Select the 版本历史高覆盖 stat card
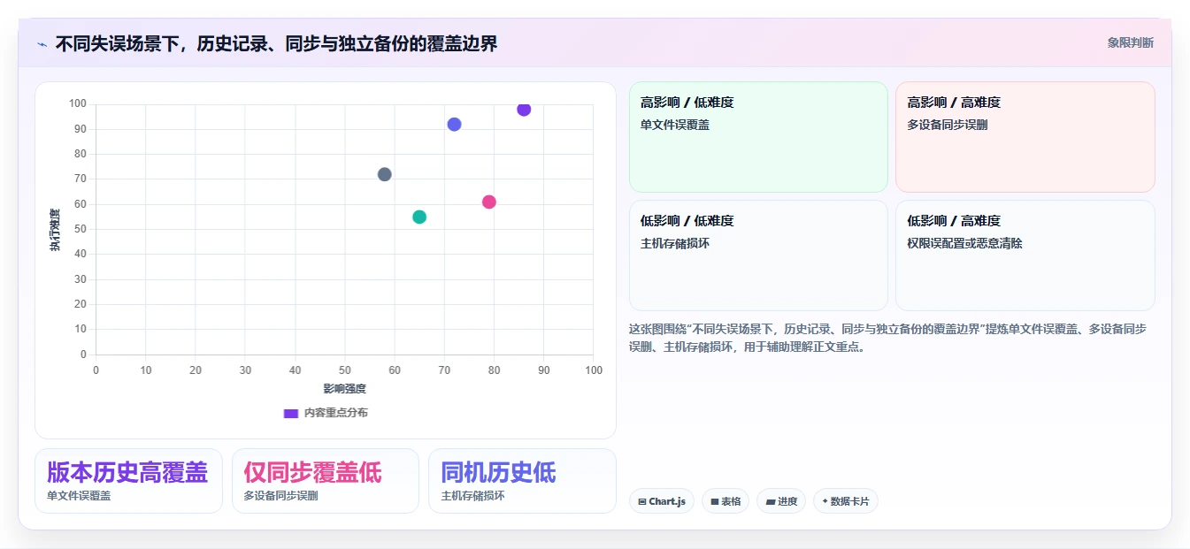 click(x=128, y=481)
